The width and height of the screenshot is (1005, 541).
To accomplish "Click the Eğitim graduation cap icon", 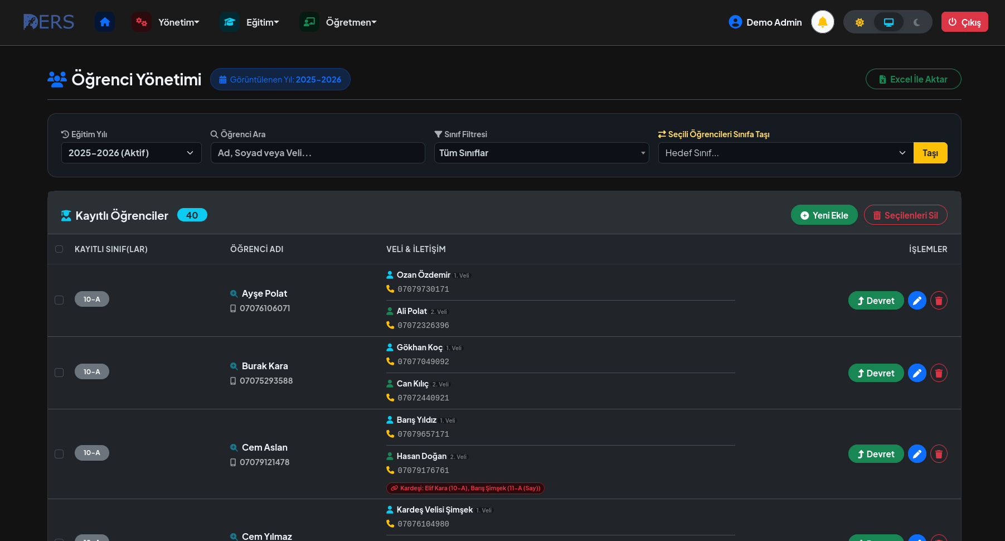I will pyautogui.click(x=230, y=22).
